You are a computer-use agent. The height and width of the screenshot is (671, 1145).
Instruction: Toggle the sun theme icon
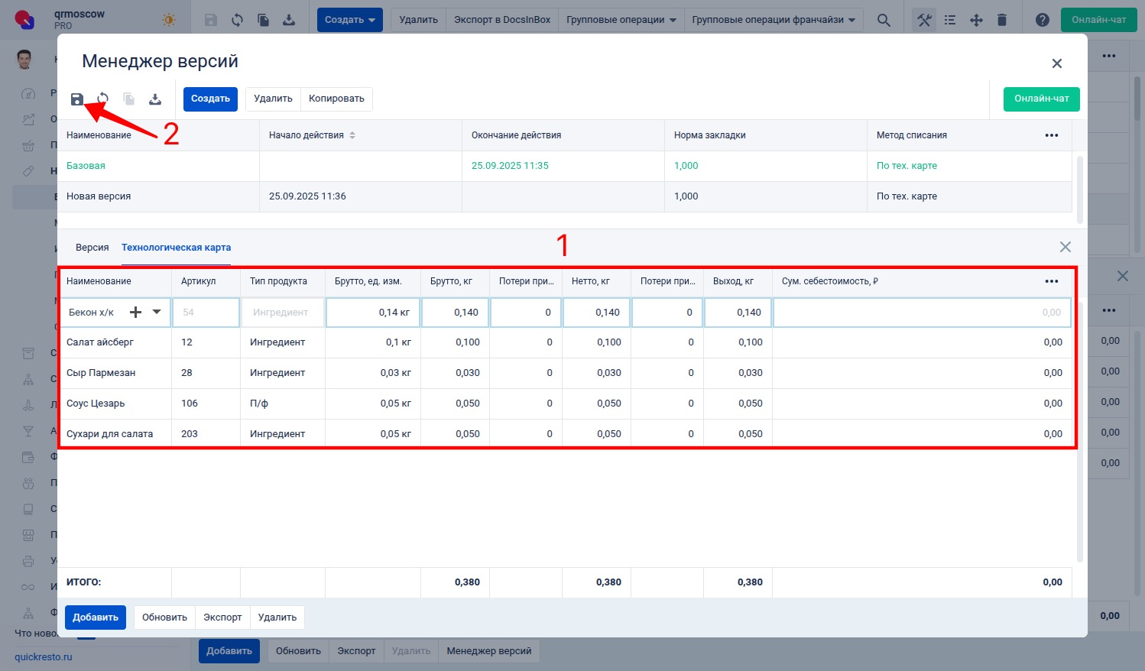[x=168, y=20]
